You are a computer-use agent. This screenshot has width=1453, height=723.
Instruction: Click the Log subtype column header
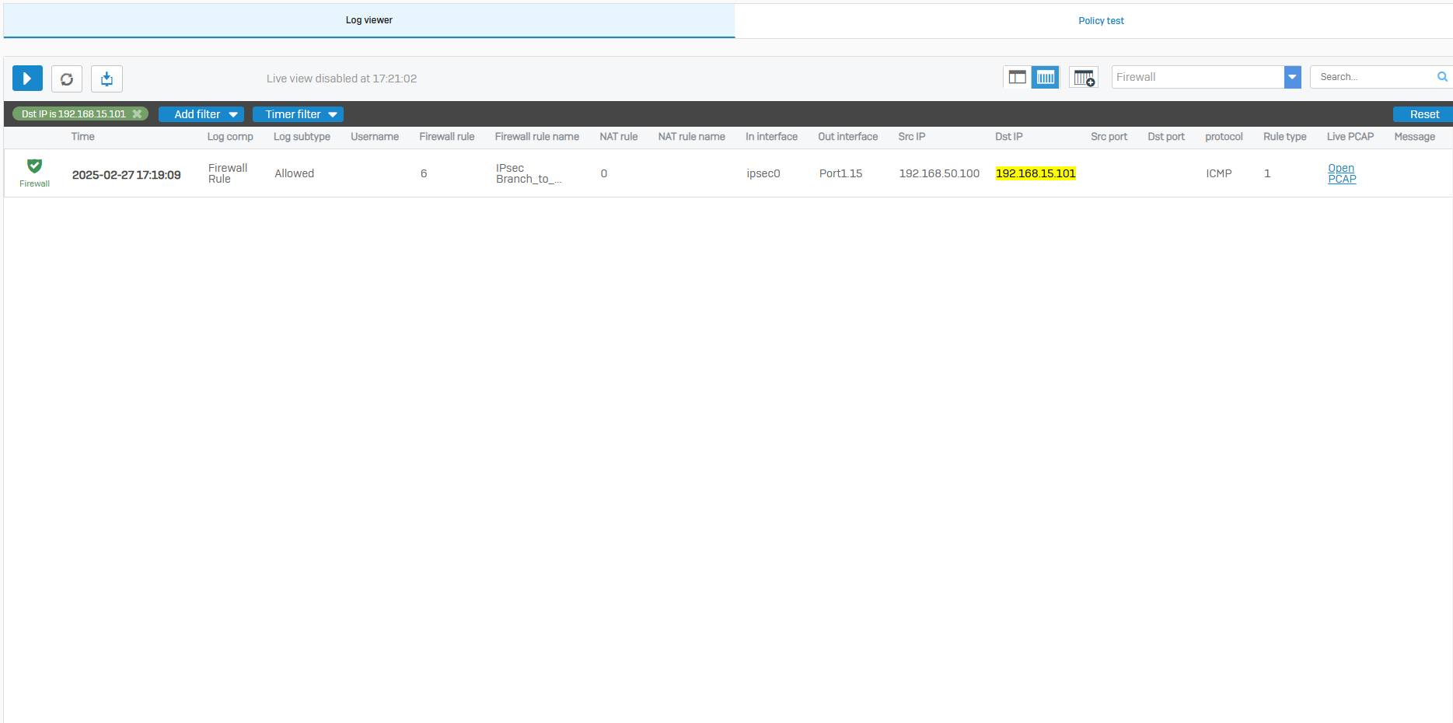(x=302, y=137)
